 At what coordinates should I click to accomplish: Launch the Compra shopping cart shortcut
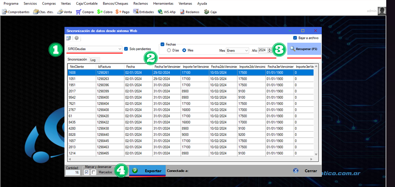pyautogui.click(x=85, y=12)
